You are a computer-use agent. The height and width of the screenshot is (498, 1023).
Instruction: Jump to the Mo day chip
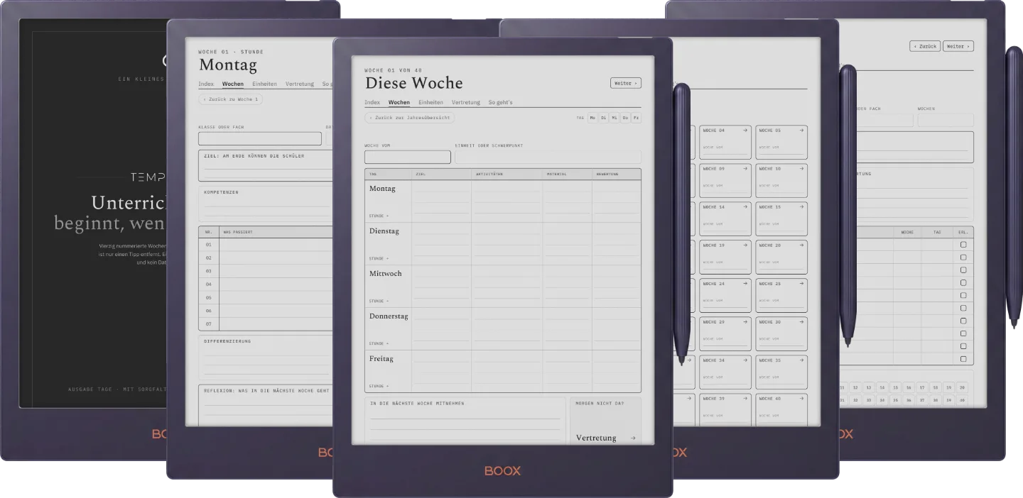[x=592, y=118]
